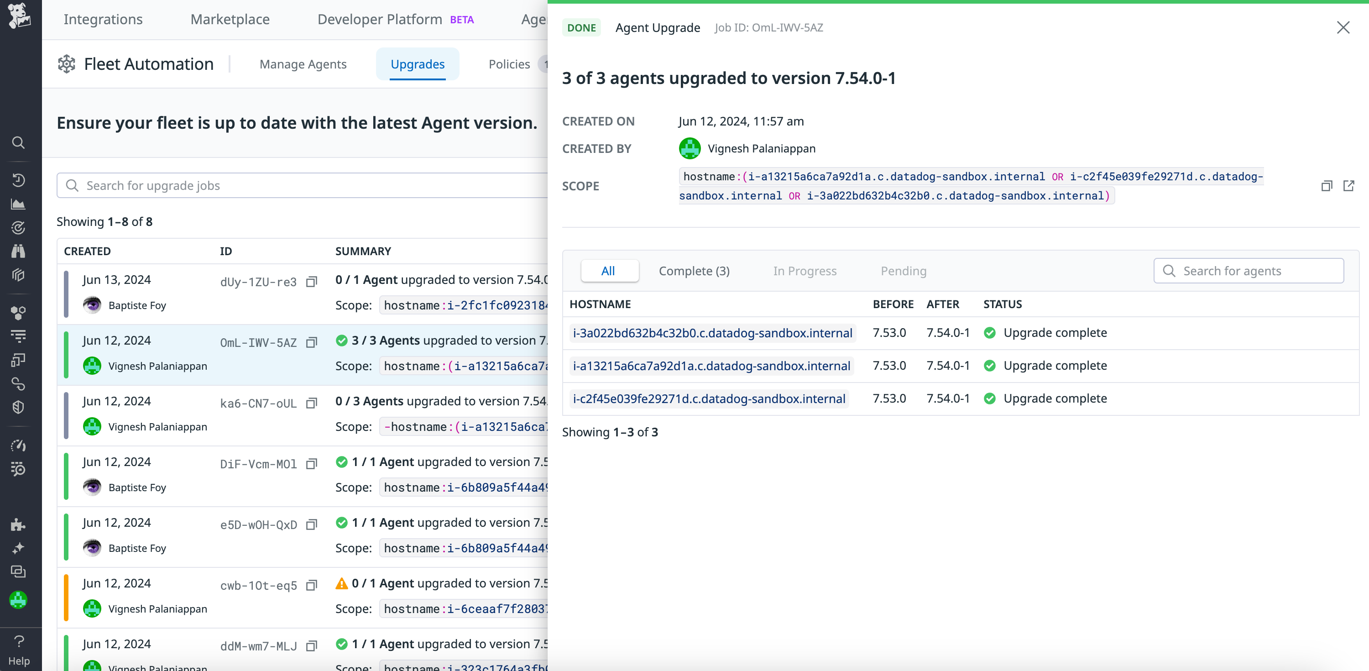This screenshot has height=671, width=1369.
Task: Click the Help question mark in sidebar
Action: click(19, 641)
